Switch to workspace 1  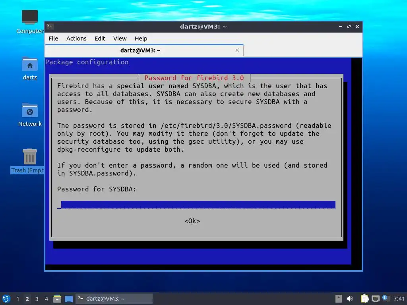point(17,299)
